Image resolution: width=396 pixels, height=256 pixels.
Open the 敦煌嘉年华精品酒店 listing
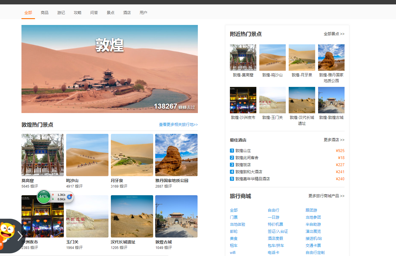coord(253,179)
